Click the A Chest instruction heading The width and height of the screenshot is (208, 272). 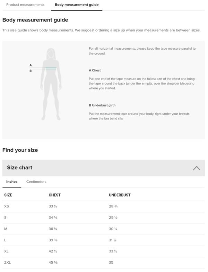pos(95,71)
